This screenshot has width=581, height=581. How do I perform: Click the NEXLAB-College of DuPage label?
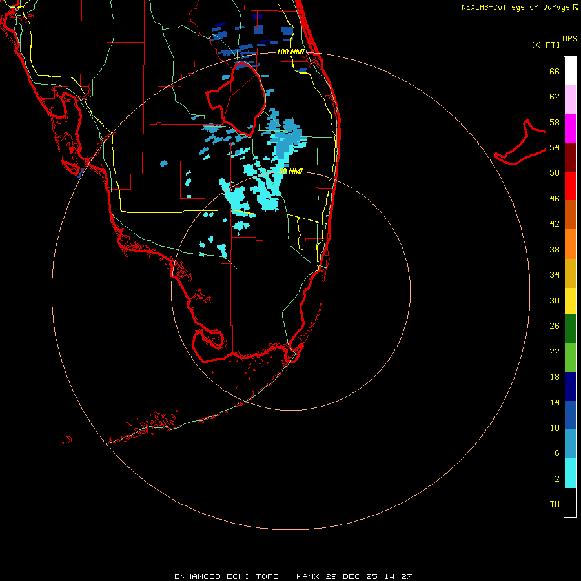tap(515, 7)
